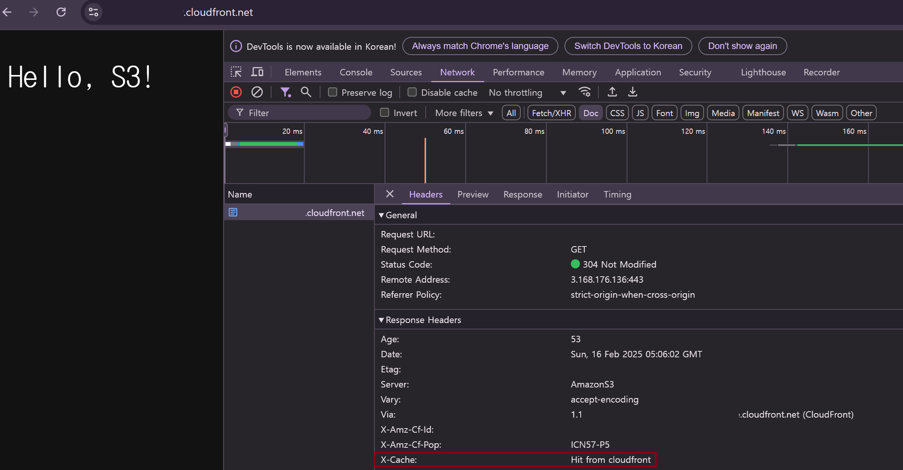Image resolution: width=903 pixels, height=470 pixels.
Task: Click Switch DevTools to Korean button
Action: [x=628, y=46]
